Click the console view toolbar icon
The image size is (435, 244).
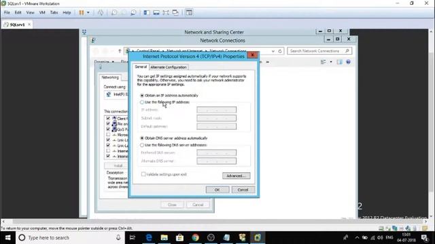click(189, 12)
